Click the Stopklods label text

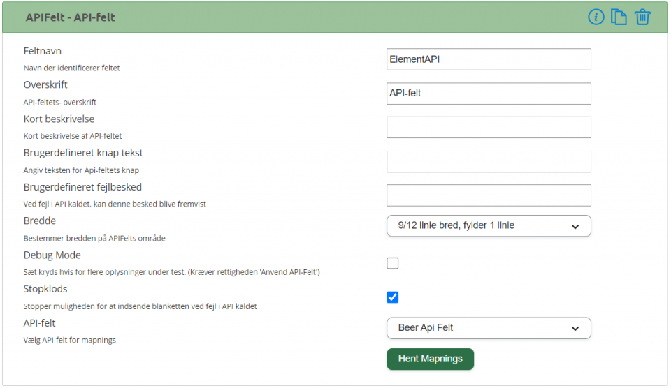45,289
